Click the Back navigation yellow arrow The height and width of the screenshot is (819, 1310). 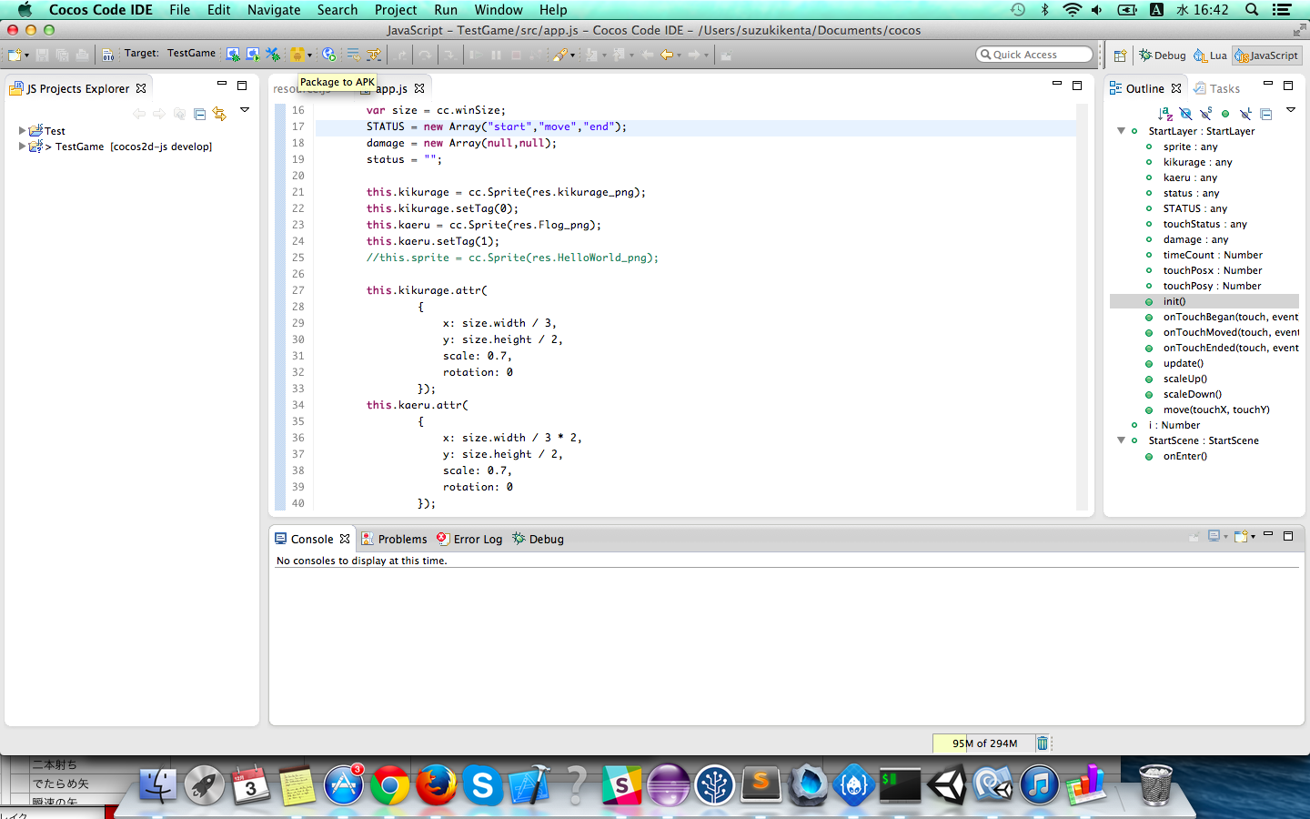[x=667, y=55]
